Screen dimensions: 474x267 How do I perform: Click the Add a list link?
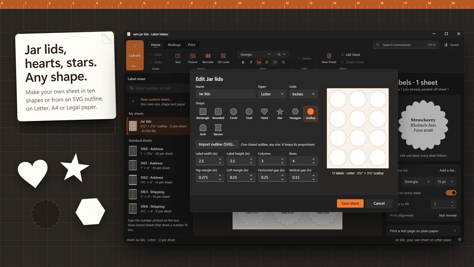tap(448, 171)
